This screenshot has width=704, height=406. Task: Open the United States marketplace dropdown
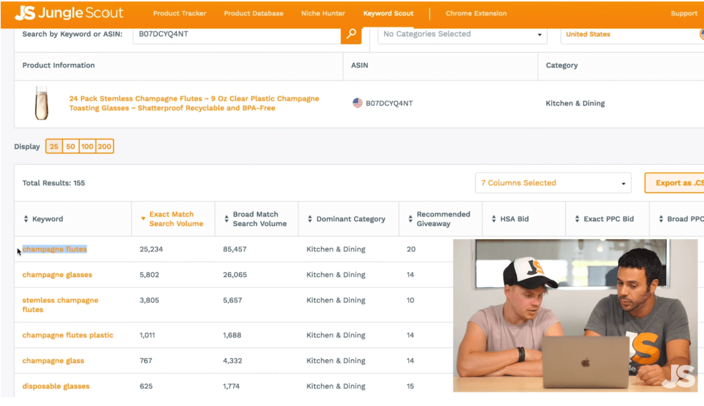(632, 34)
